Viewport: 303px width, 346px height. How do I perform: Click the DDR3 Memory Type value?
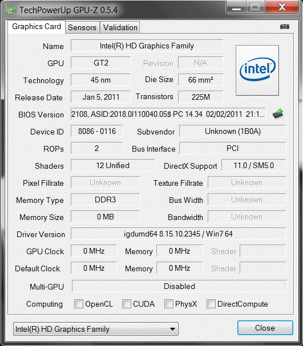tap(106, 200)
